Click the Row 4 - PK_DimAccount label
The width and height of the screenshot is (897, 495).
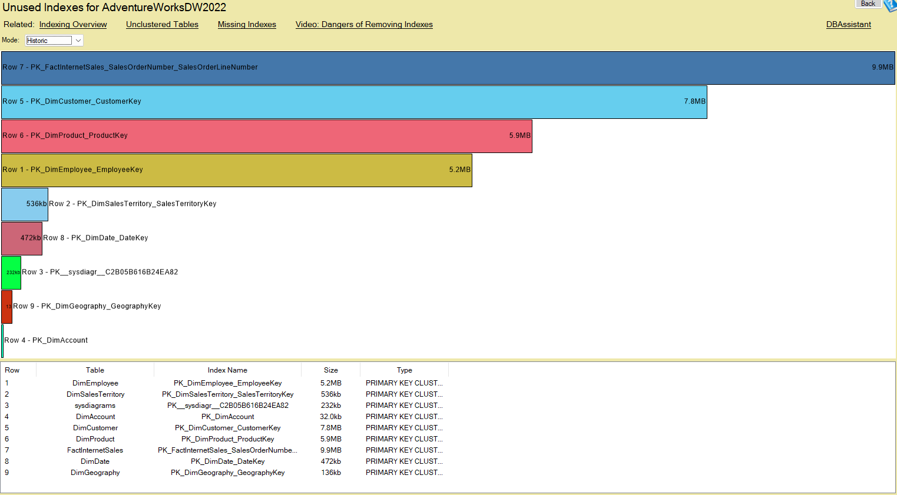click(46, 340)
